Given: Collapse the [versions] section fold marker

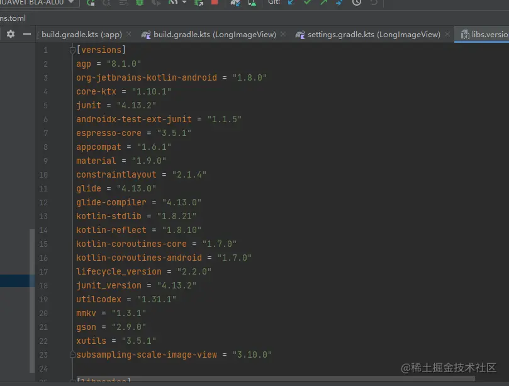Looking at the screenshot, I should point(72,50).
